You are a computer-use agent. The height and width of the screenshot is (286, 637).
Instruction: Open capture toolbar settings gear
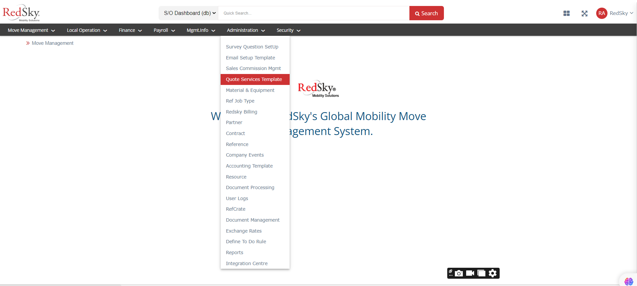point(493,273)
